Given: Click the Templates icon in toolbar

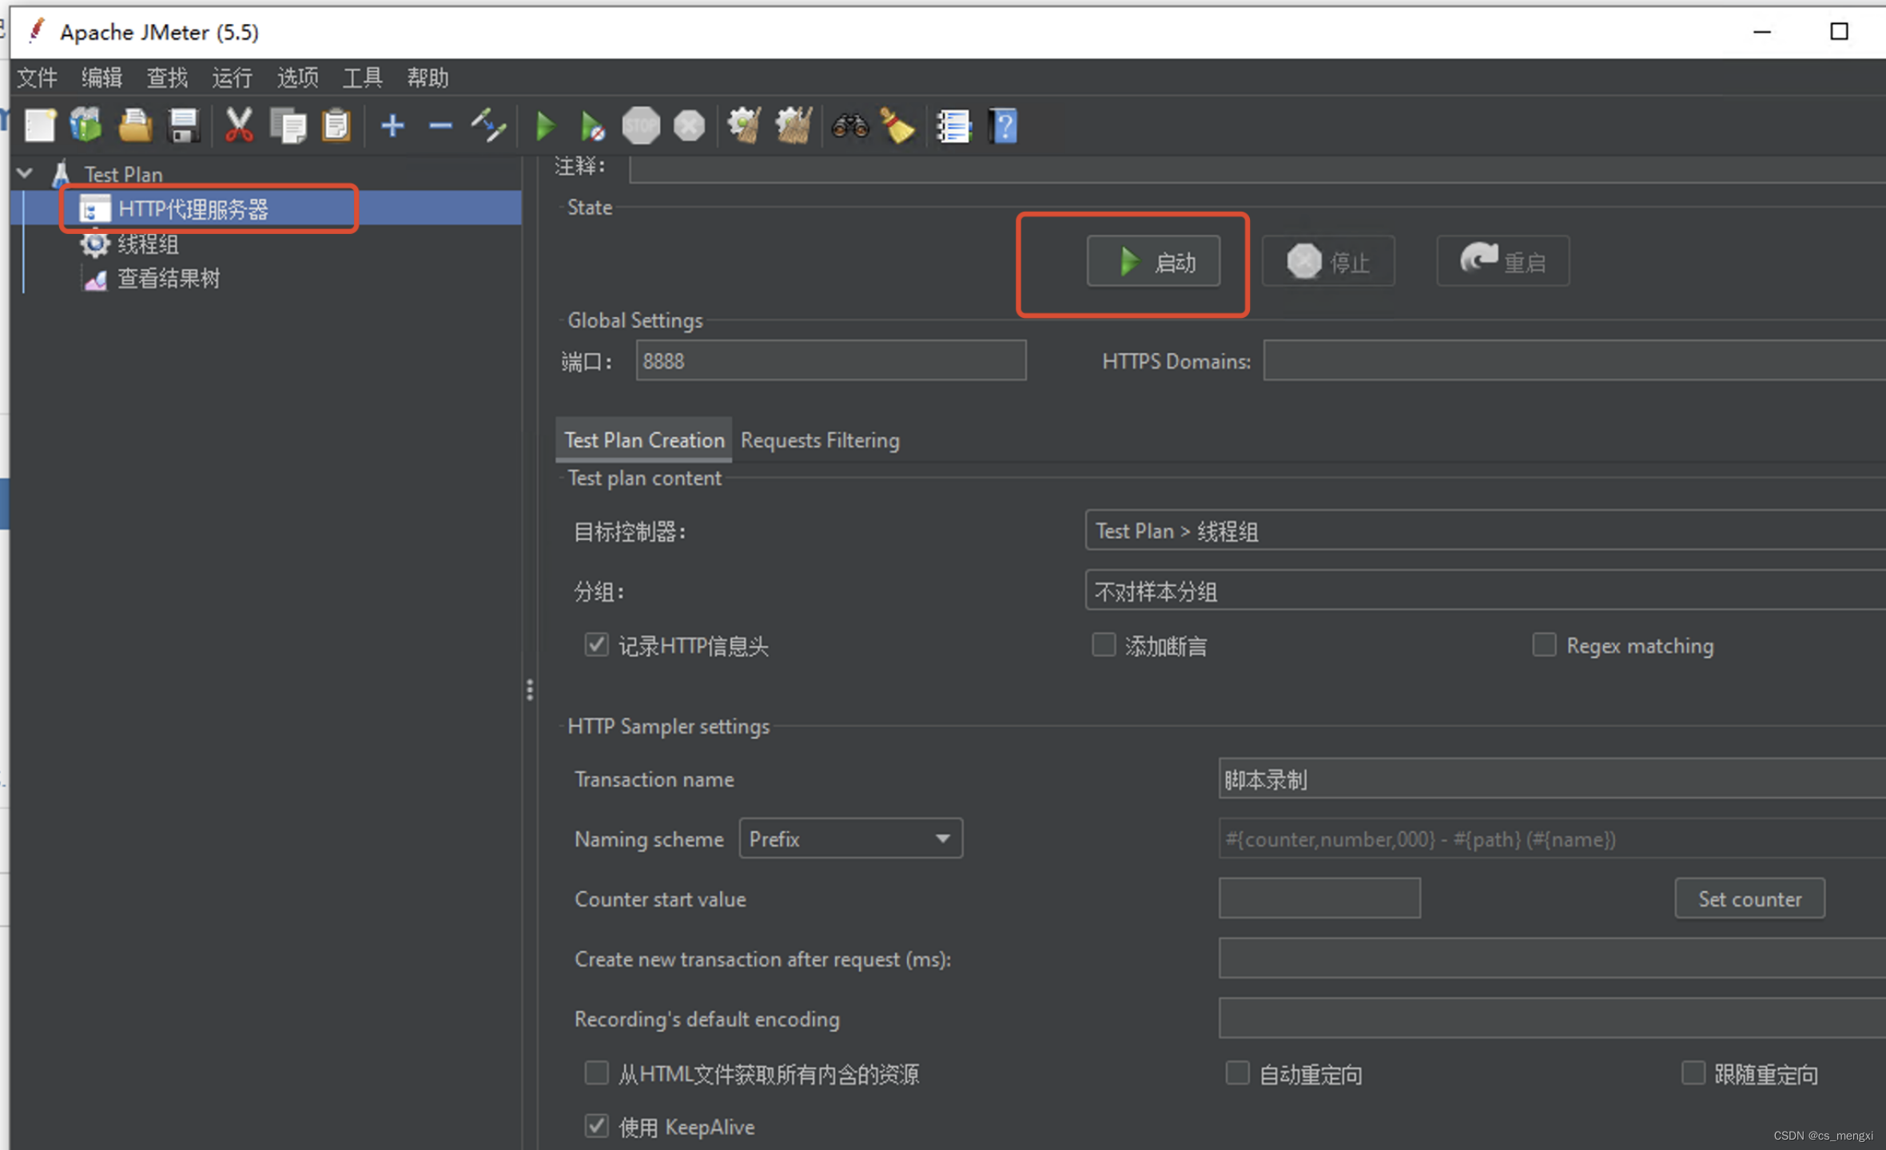Looking at the screenshot, I should pos(86,126).
